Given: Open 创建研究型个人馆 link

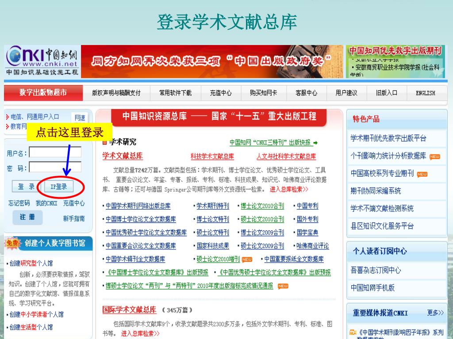Looking at the screenshot, I should [31, 263].
